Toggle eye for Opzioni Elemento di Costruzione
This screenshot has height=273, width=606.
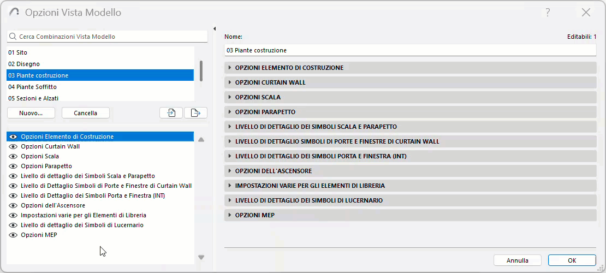click(x=14, y=136)
